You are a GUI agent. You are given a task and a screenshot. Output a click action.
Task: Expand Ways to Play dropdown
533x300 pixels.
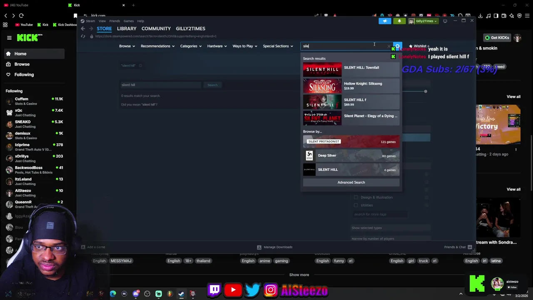(245, 46)
